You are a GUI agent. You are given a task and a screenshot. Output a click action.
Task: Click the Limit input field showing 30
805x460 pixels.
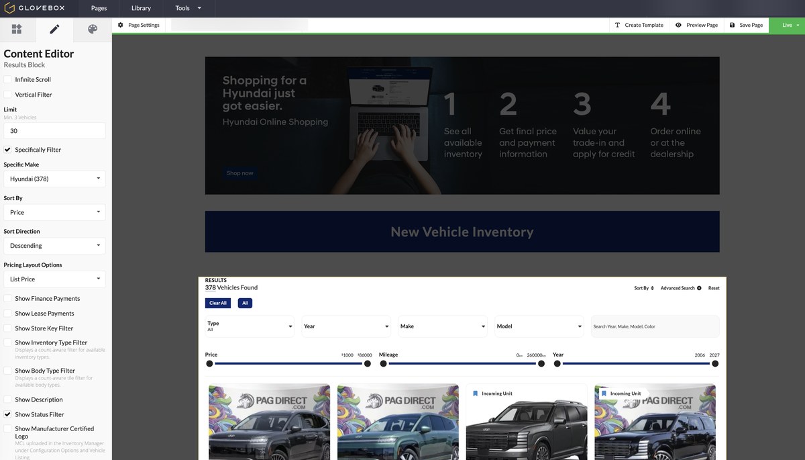coord(54,131)
